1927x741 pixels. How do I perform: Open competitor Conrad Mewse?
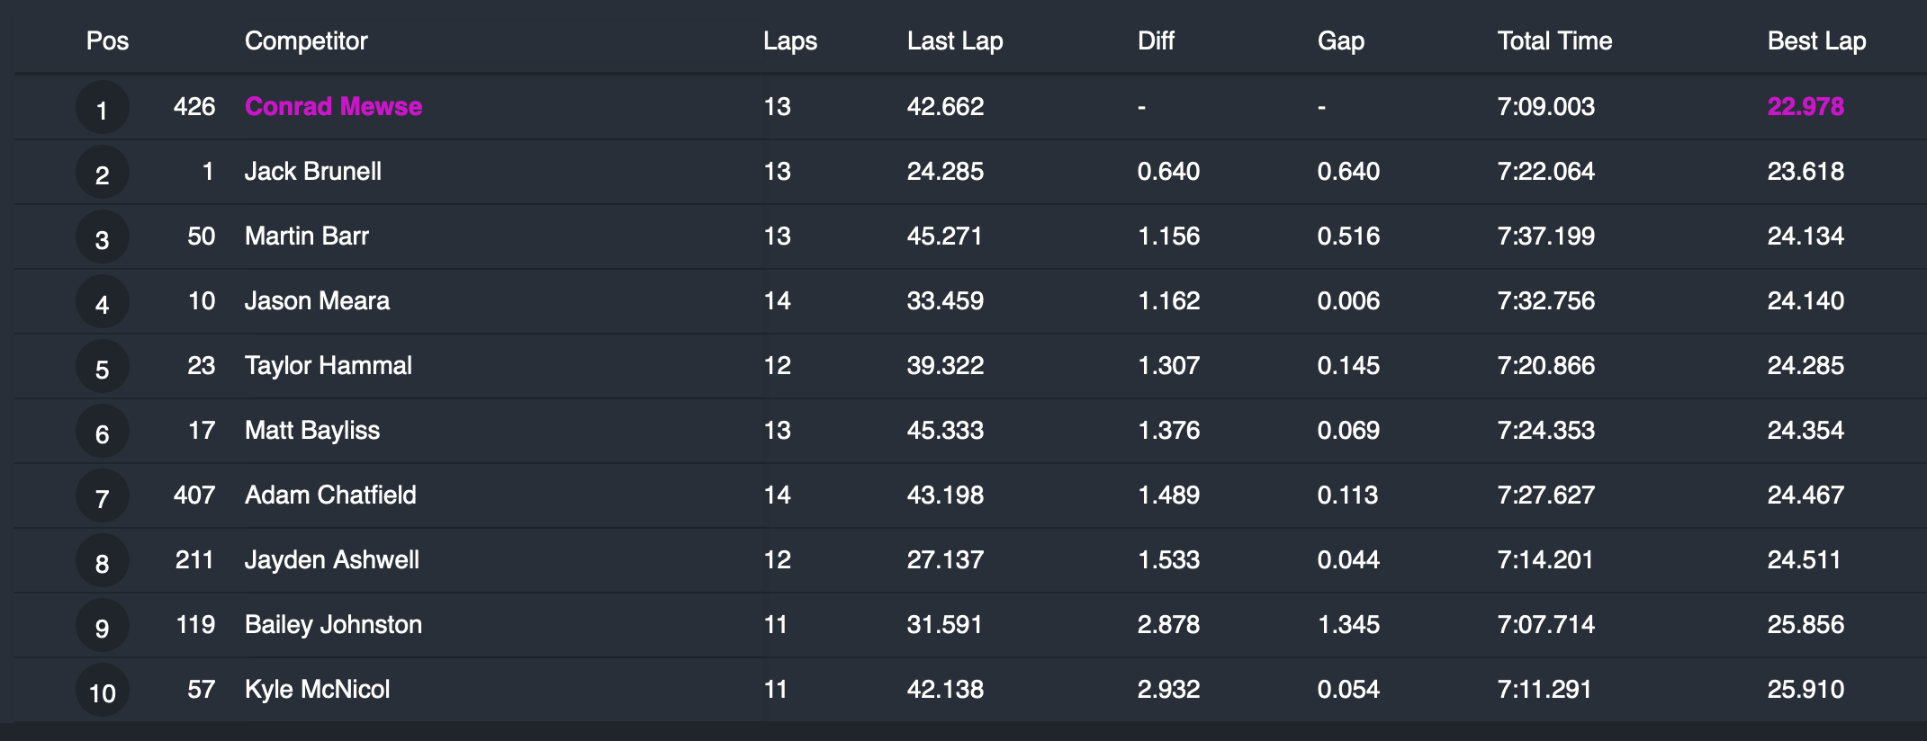pyautogui.click(x=333, y=106)
